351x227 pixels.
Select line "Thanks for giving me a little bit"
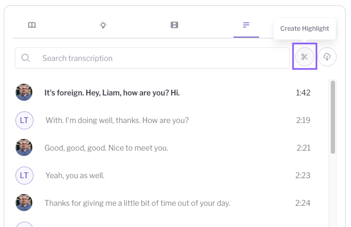(x=137, y=203)
